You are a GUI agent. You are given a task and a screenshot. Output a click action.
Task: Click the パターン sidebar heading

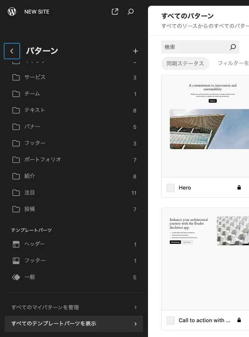(x=42, y=51)
